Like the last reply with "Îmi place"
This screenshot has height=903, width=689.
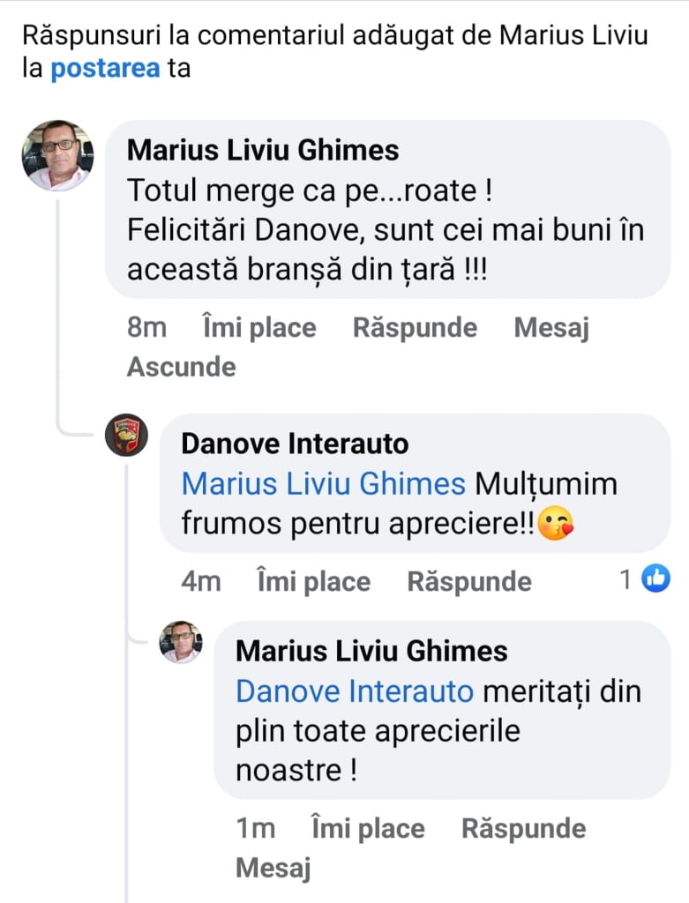click(367, 829)
